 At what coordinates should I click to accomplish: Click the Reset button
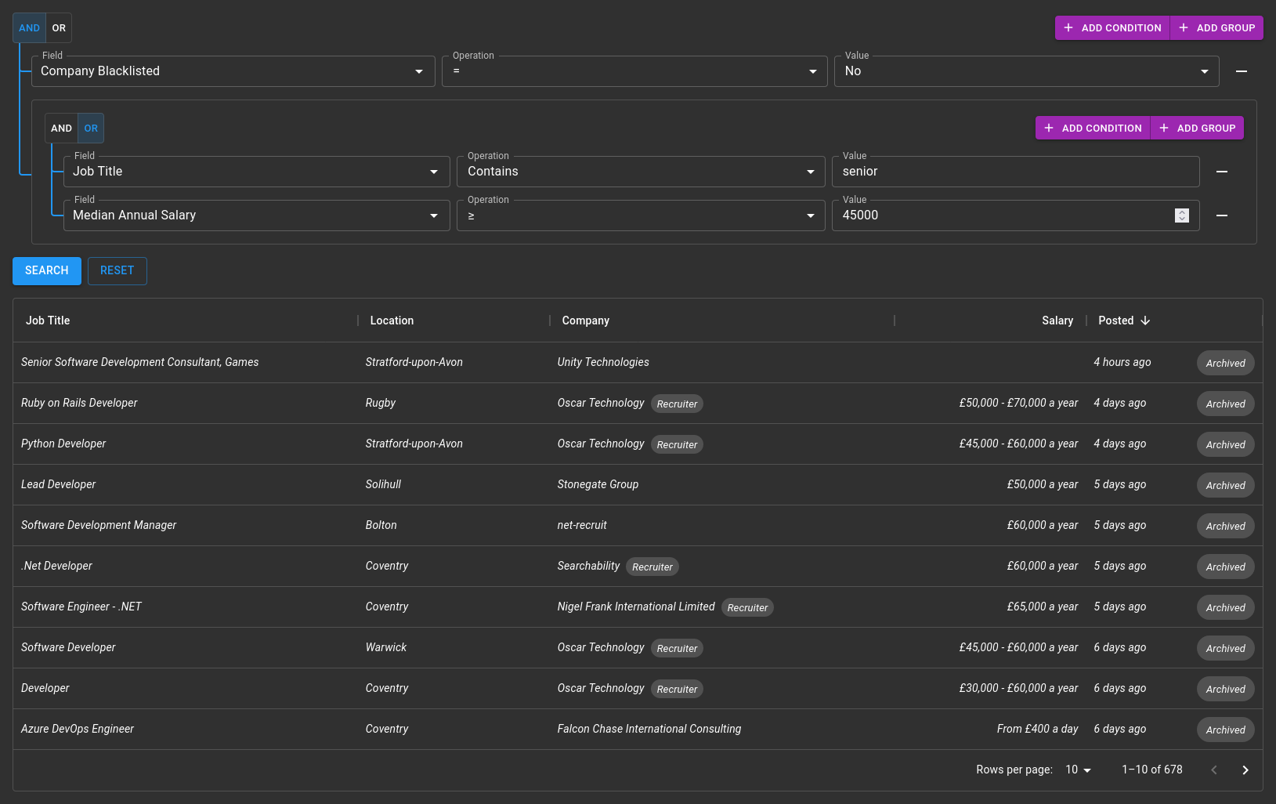pos(117,271)
